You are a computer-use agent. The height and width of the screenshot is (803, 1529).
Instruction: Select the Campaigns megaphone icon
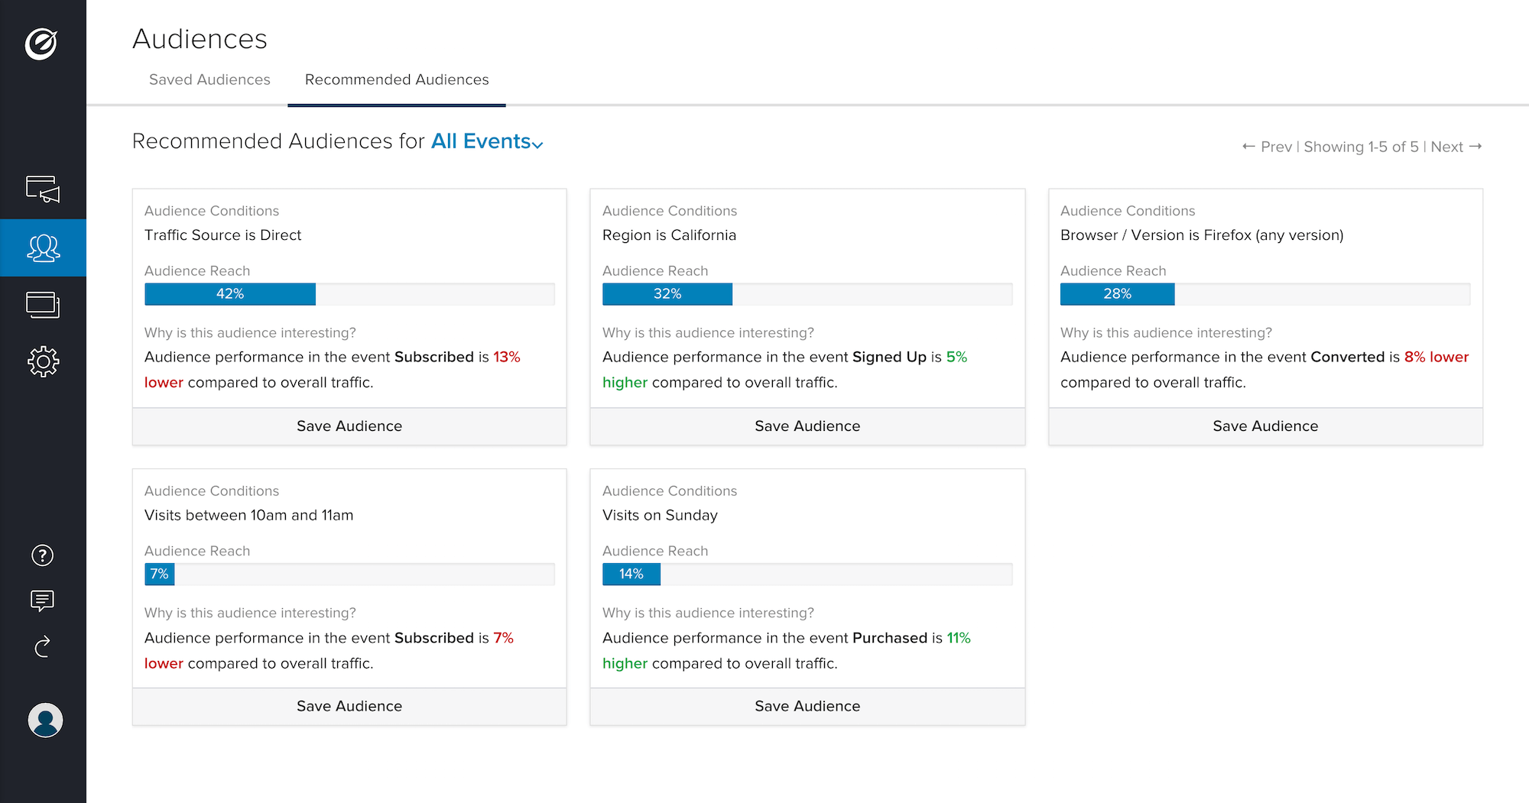tap(43, 189)
